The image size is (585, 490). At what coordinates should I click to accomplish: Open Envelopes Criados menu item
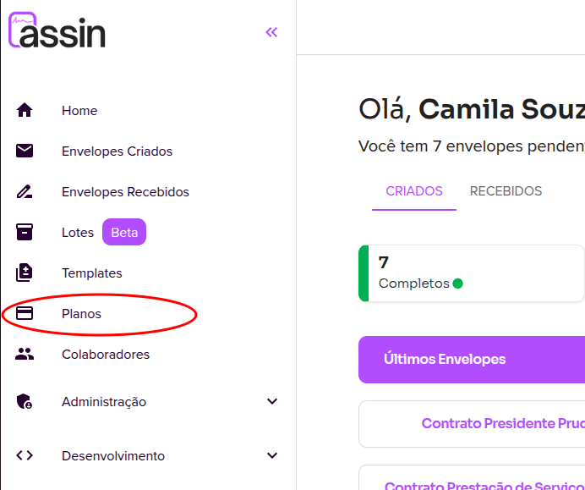[117, 151]
